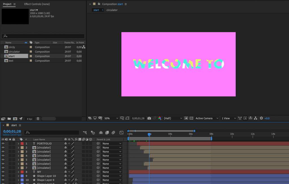The image size is (289, 184).
Task: Enable Motion Blur for timeline layers
Action: (113, 132)
